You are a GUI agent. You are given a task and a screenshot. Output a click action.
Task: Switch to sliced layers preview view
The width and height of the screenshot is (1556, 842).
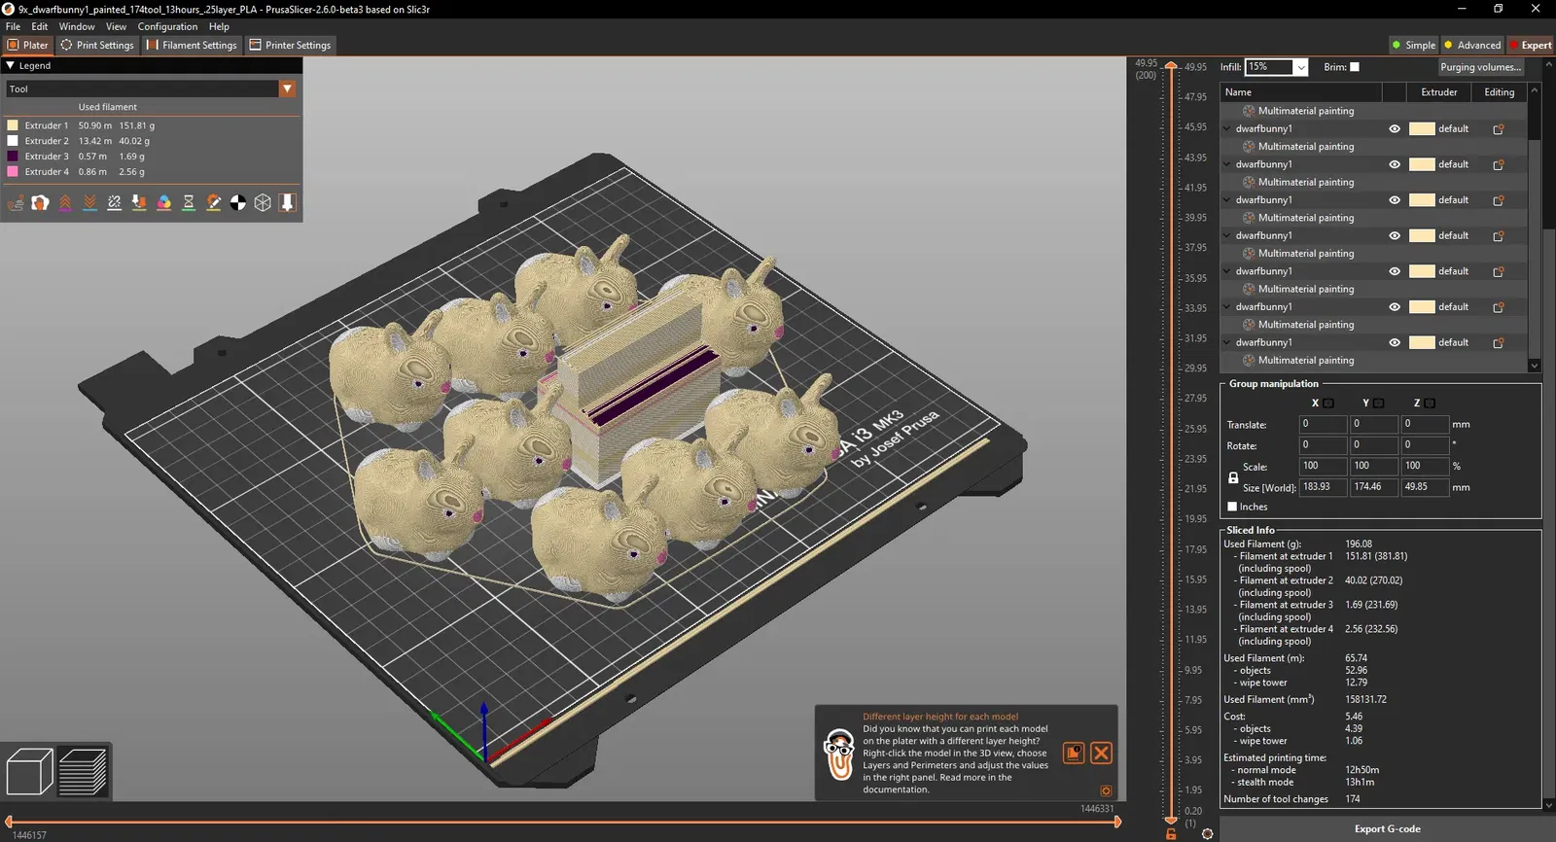coord(83,772)
